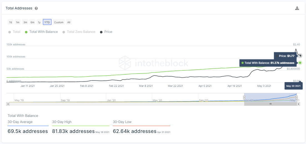The height and width of the screenshot is (144, 306).
Task: Hide the Price series in legend
Action: click(106, 32)
